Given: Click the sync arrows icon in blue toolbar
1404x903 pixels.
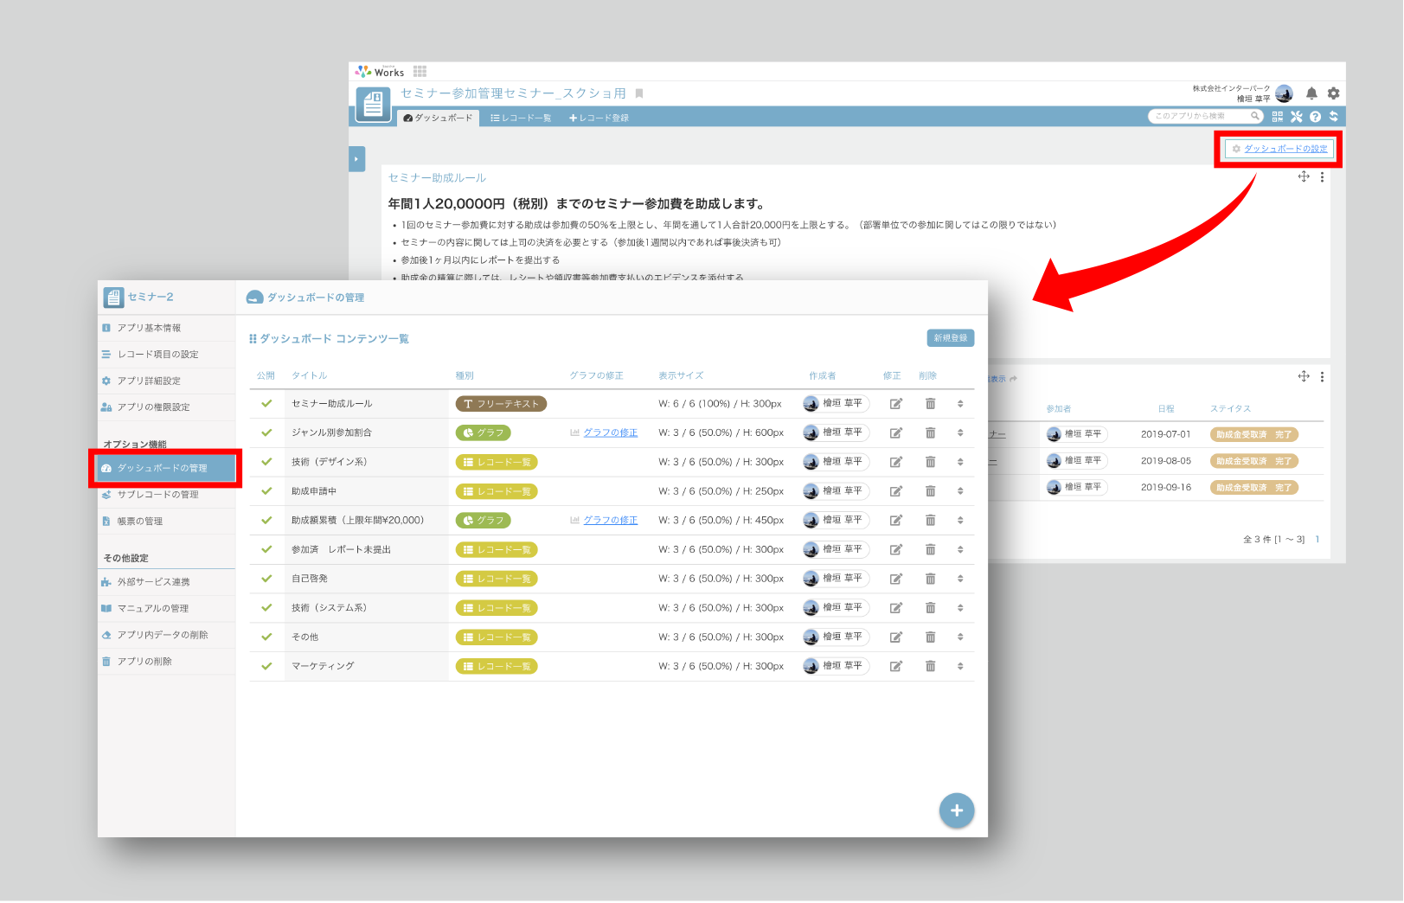Looking at the screenshot, I should coord(1333,117).
